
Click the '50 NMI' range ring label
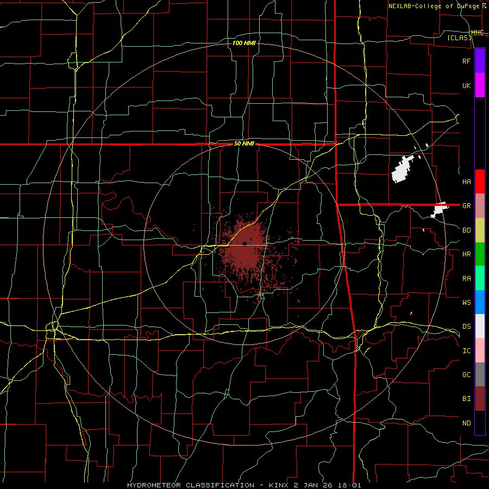(244, 144)
